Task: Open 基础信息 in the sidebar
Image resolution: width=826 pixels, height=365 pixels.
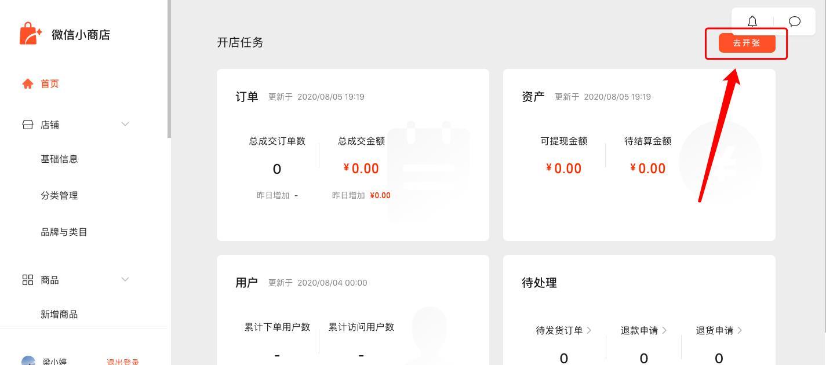Action: [59, 159]
